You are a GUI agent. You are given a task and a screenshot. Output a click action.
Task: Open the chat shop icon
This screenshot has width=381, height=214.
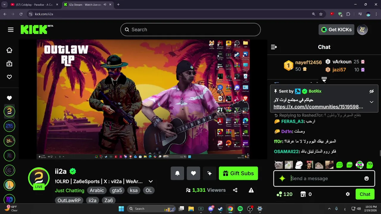tap(303, 194)
